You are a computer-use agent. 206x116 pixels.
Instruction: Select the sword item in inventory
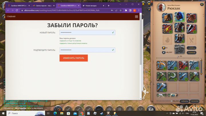point(172,65)
